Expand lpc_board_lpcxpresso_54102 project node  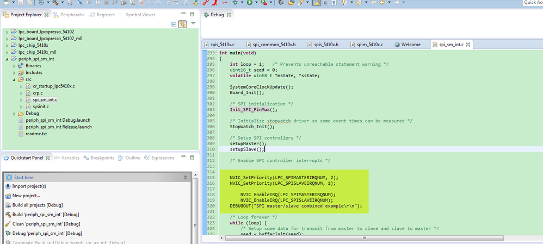[x=7, y=32]
